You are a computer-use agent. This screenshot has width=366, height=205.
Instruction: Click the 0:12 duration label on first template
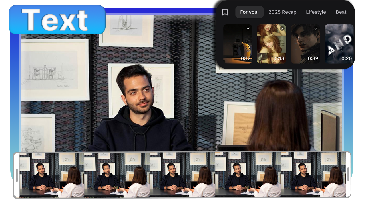point(245,58)
